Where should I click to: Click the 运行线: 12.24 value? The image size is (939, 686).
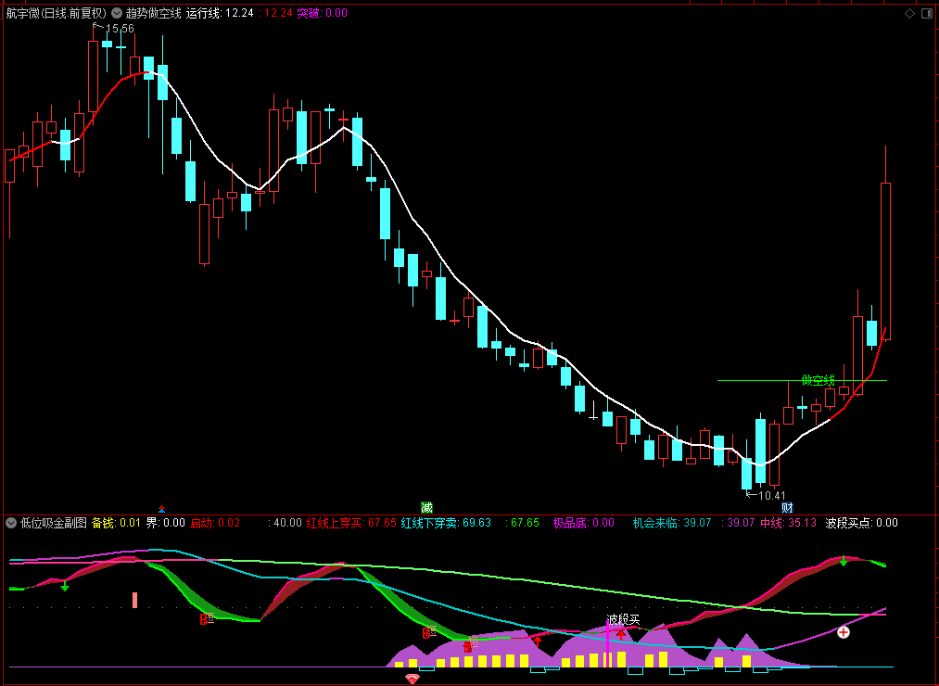[x=220, y=13]
